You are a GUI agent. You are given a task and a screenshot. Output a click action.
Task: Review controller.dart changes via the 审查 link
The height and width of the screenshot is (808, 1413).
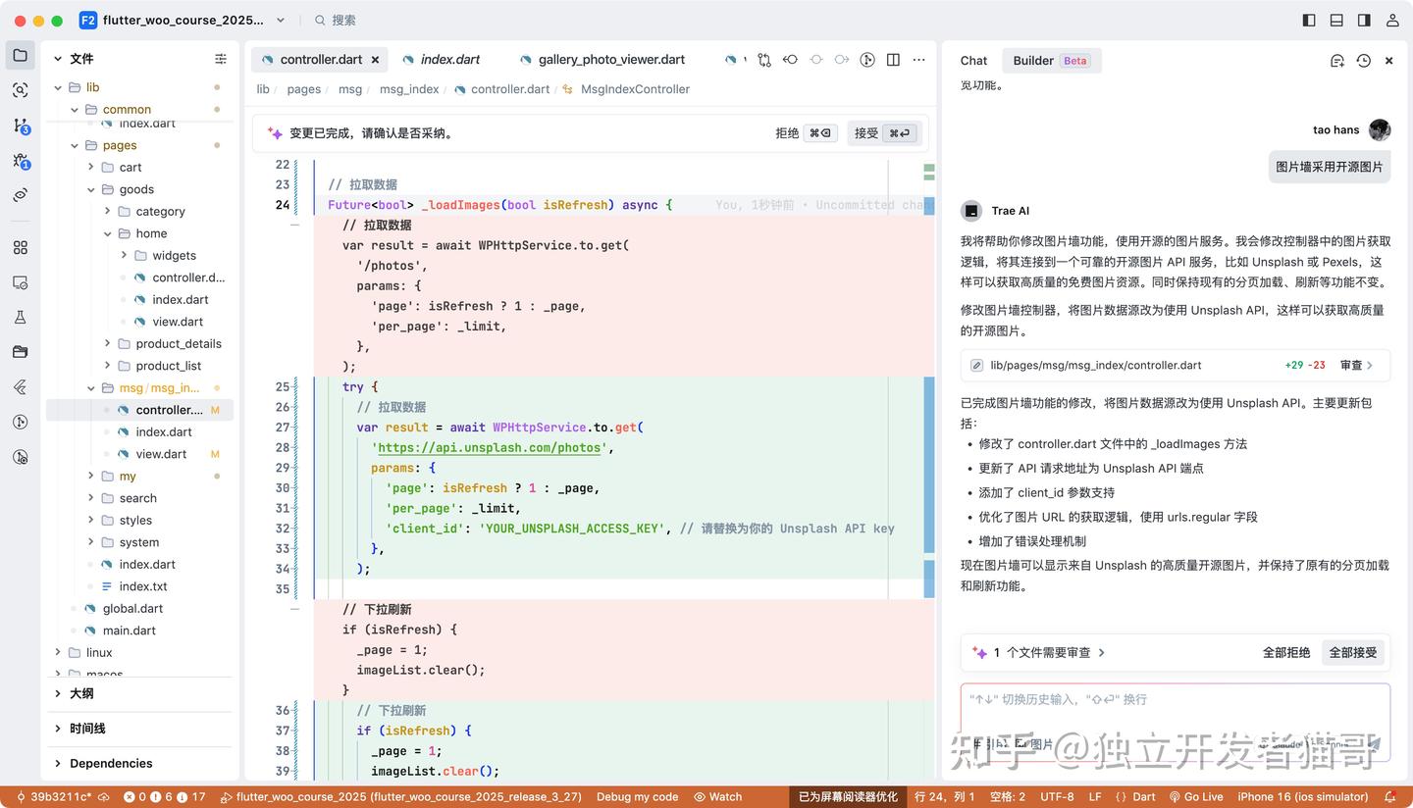[x=1352, y=365]
